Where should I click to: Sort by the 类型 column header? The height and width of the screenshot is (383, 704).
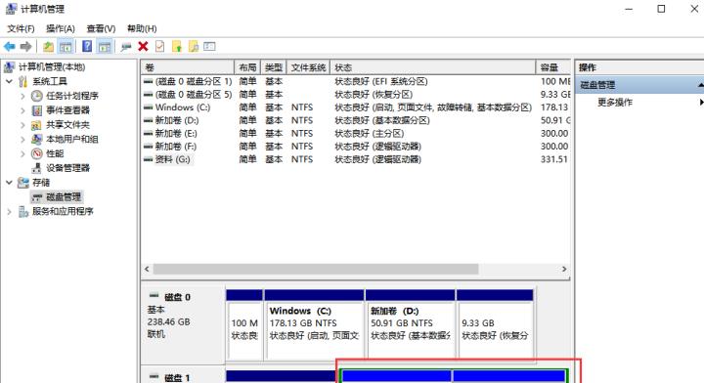(274, 67)
